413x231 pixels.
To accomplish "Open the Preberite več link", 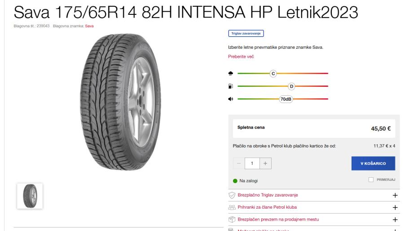I will [x=241, y=56].
